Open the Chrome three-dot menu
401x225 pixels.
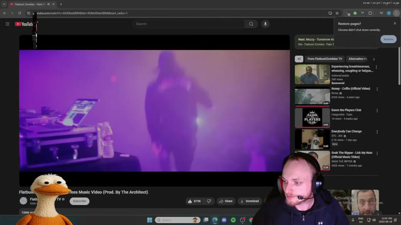[396, 13]
